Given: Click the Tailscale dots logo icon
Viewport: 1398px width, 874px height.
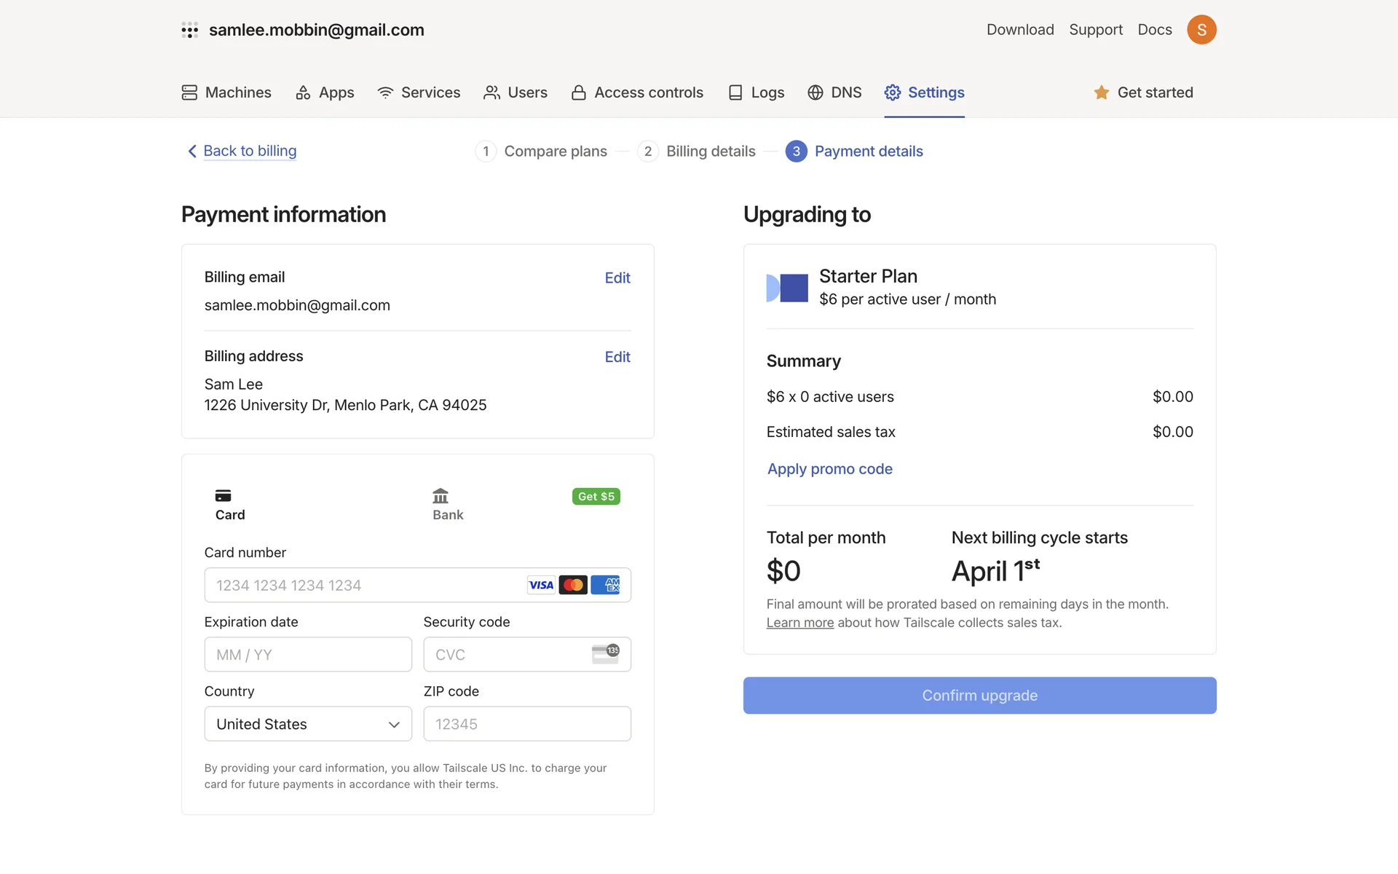Looking at the screenshot, I should coord(190,30).
